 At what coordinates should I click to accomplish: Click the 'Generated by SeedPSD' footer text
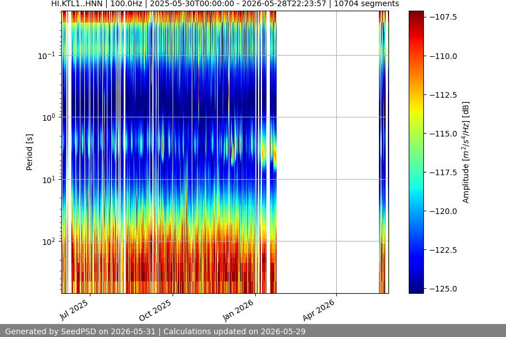pos(155,331)
